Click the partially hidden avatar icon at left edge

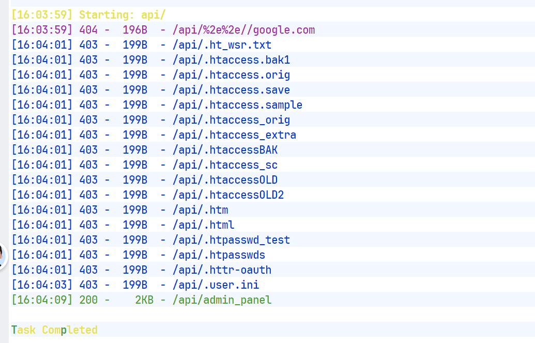tap(3, 255)
